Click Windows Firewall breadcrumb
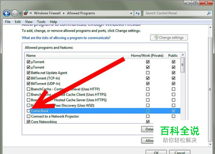Image resolution: width=215 pixels, height=154 pixels. click(47, 13)
